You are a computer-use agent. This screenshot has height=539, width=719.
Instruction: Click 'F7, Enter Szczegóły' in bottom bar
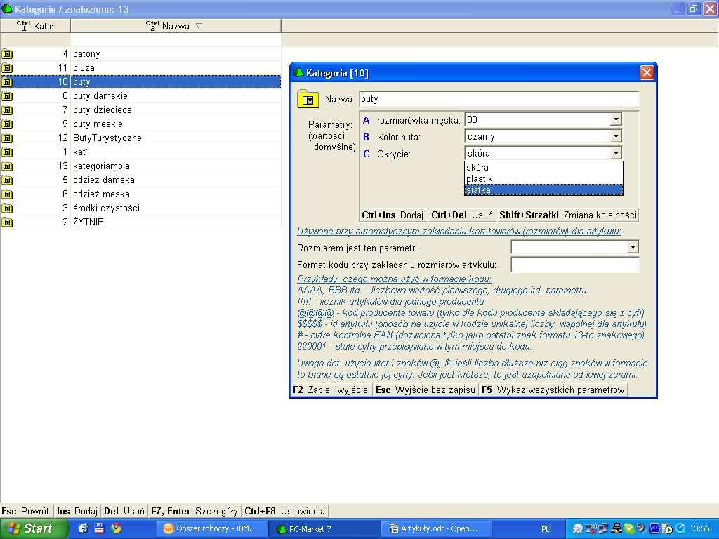(194, 511)
